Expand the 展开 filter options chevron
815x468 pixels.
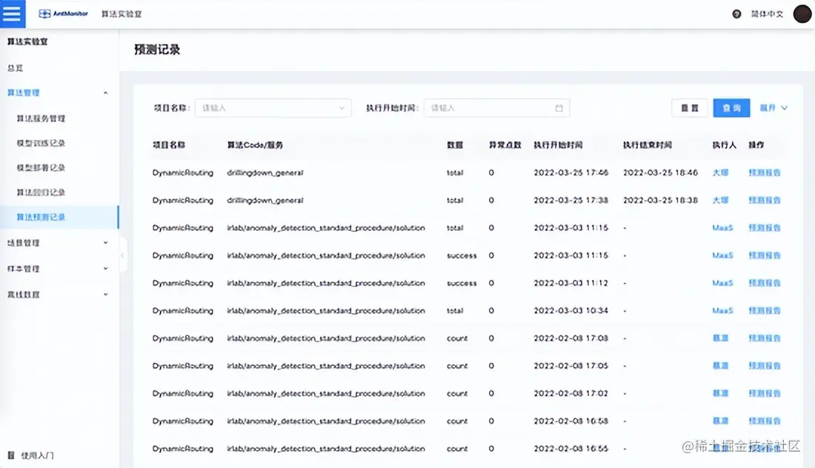click(x=772, y=107)
